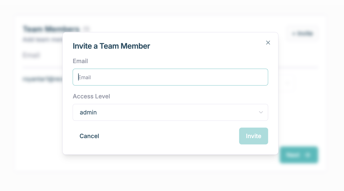Close the Invite a Team Member dialog
344x191 pixels.
pos(268,43)
